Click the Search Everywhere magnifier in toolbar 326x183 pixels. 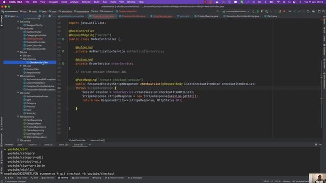323,11
